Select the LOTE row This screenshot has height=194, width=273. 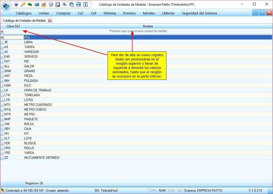pyautogui.click(x=136, y=138)
